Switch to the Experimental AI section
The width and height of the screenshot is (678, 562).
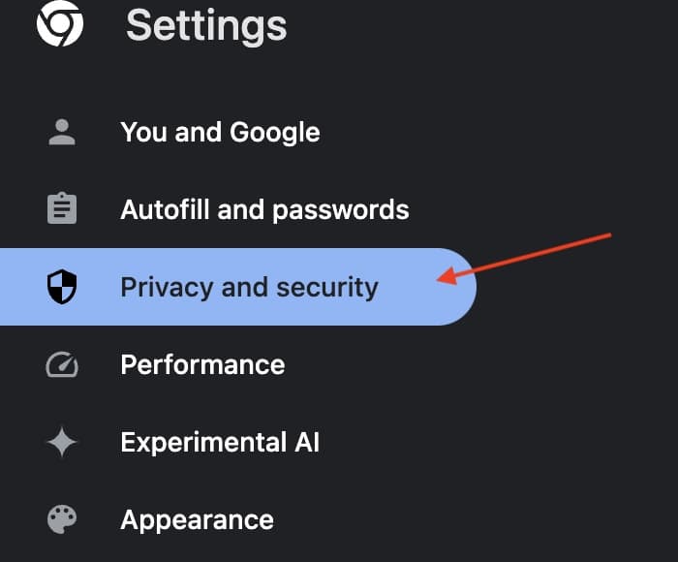(x=220, y=443)
